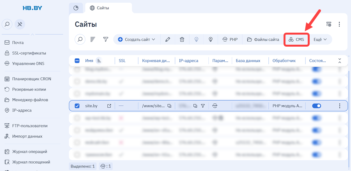Open Файлы сайта button
The height and width of the screenshot is (171, 351).
point(263,40)
